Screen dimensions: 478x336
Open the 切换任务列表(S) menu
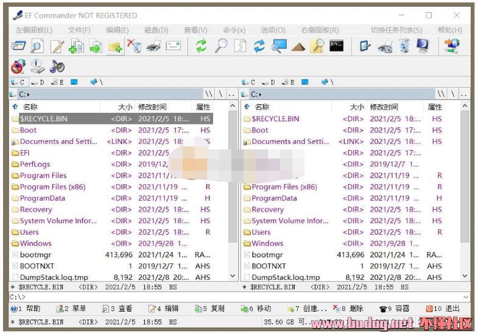[x=396, y=30]
